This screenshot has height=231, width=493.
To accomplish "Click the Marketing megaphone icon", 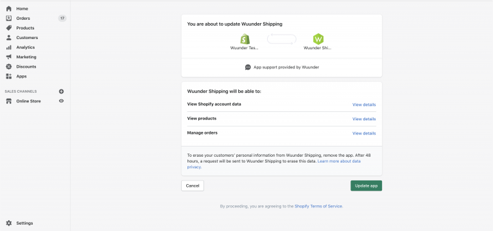I will [x=9, y=57].
